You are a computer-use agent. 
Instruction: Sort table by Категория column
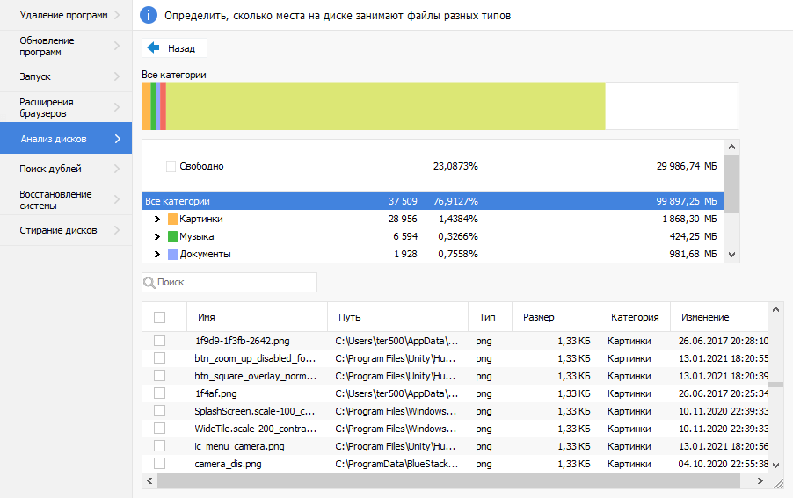tap(635, 317)
